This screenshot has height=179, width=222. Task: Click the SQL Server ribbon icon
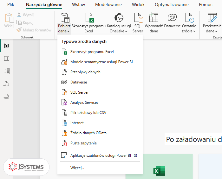139,18
